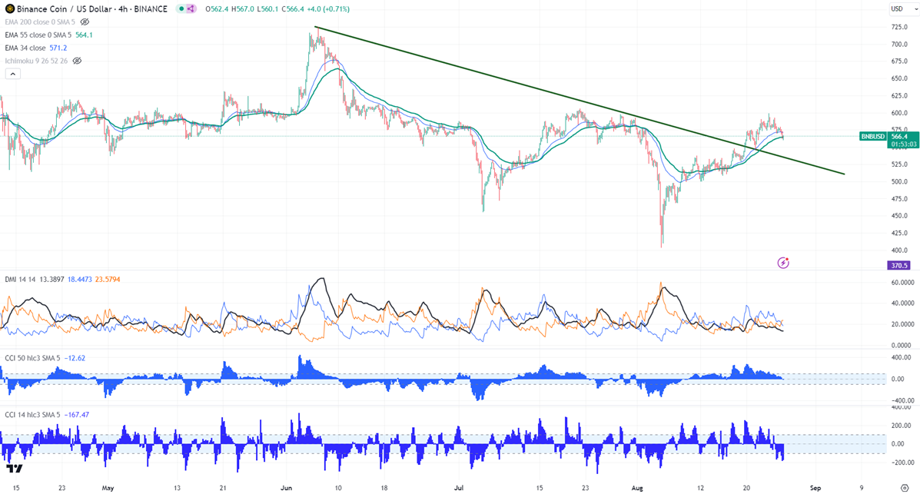Click the green market status dot
920x494 pixels.
click(181, 8)
